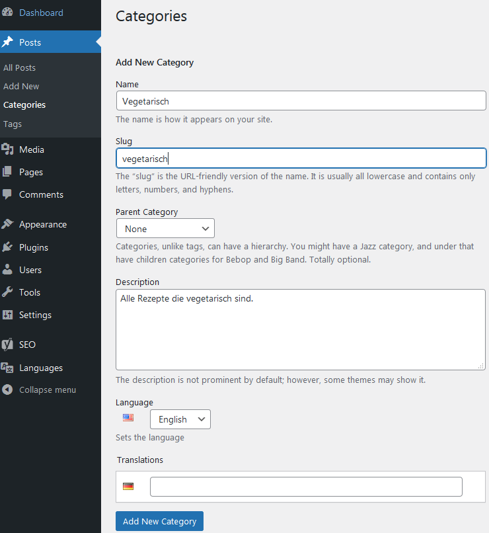
Task: Open the SEO menu label
Action: pyautogui.click(x=27, y=345)
